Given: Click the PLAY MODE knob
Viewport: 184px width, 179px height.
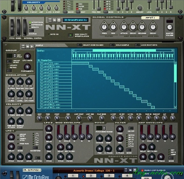Looking at the screenshot, I should pos(102,118).
